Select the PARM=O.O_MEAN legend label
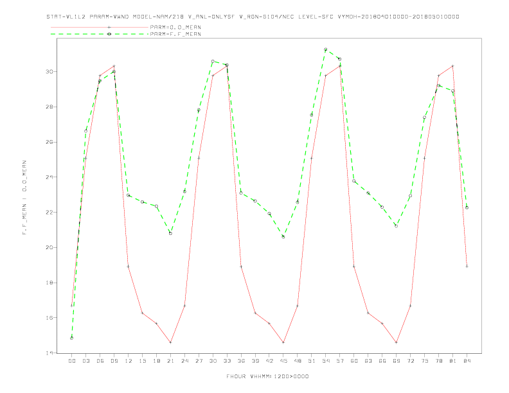The width and height of the screenshot is (509, 393). [175, 27]
